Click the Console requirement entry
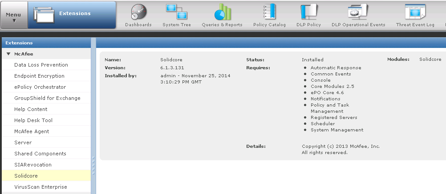446x194 pixels. (x=320, y=80)
